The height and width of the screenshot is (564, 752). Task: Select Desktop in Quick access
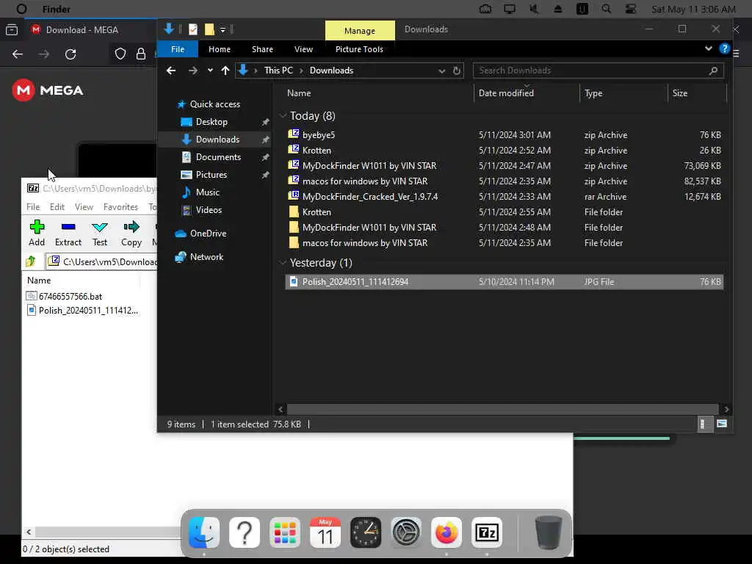[x=211, y=122]
